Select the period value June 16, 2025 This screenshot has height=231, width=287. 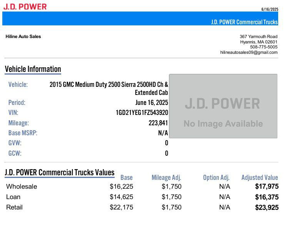152,103
